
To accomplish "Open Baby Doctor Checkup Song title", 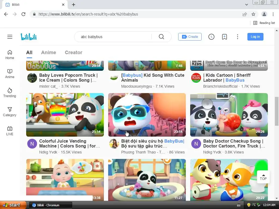I will click(234, 143).
